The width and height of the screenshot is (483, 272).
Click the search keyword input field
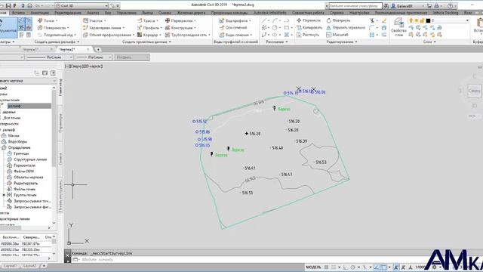355,6
